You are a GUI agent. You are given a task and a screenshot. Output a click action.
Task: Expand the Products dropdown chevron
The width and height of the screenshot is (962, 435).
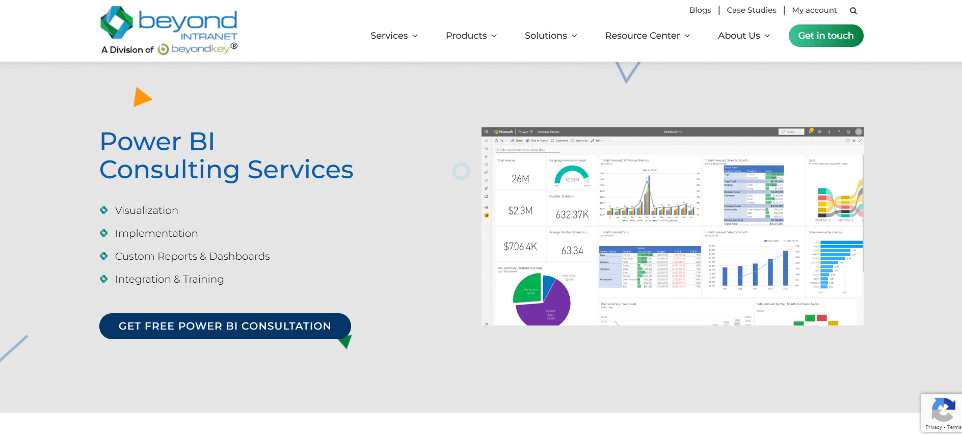point(494,36)
